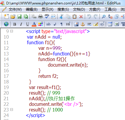Delete with the red X icon
125x120 pixels.
coord(81,17)
